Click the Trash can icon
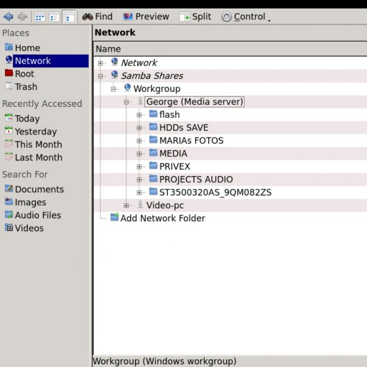The width and height of the screenshot is (367, 367). [x=9, y=86]
